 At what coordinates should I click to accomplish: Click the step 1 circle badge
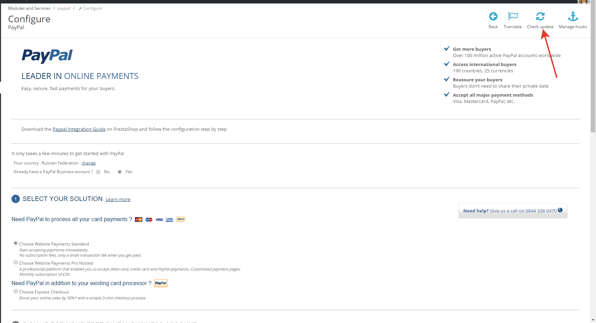pos(16,199)
